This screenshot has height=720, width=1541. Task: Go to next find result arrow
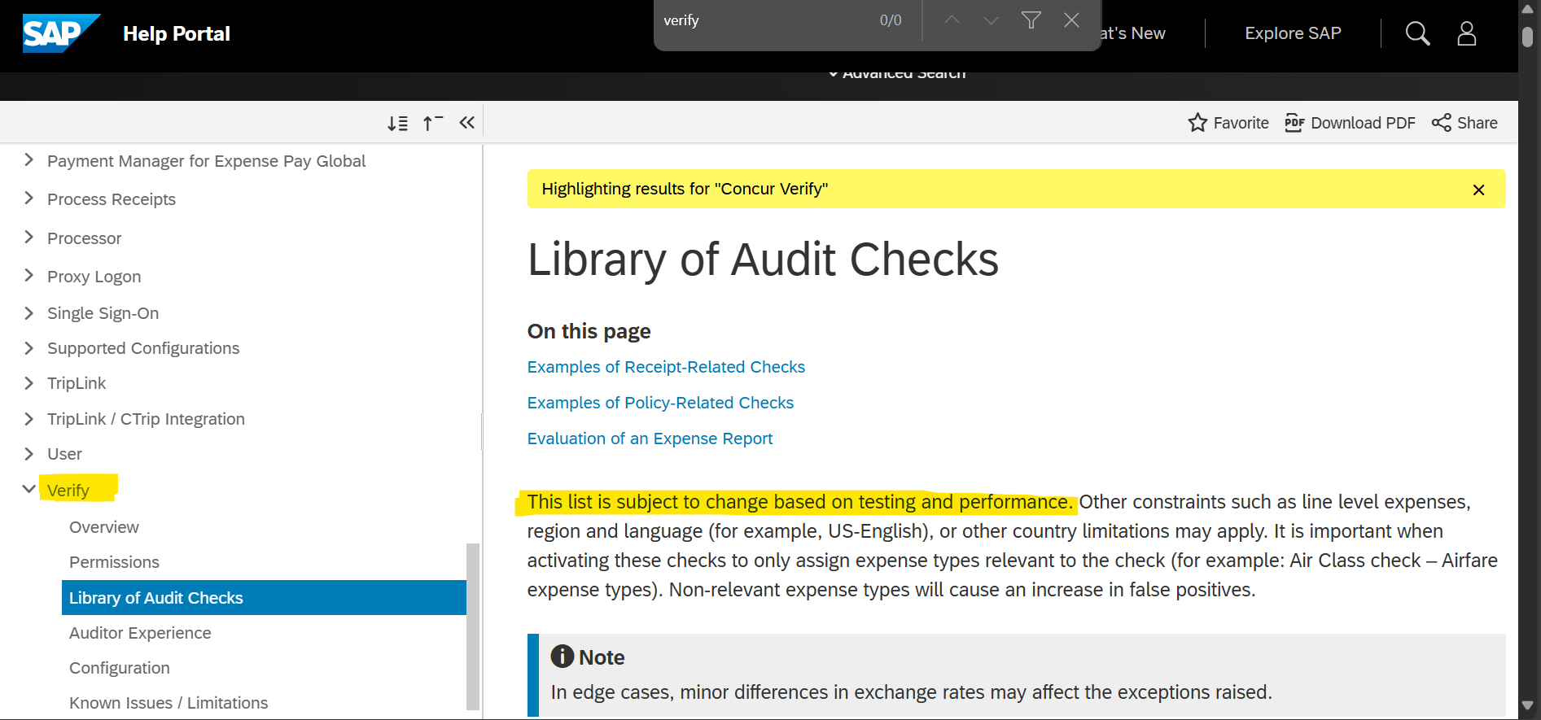[991, 20]
